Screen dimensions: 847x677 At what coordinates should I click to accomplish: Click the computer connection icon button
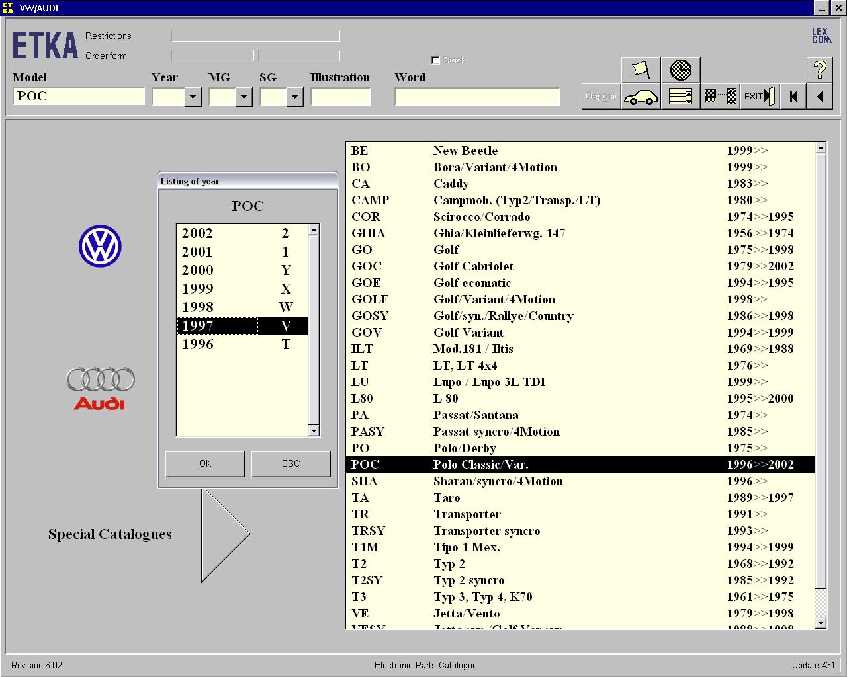[720, 97]
